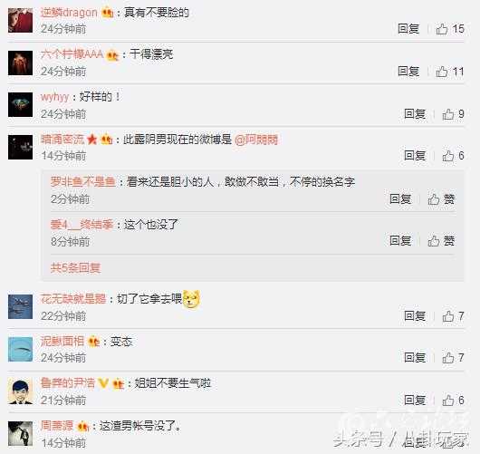Like wyhyy's 好样的 comment
This screenshot has height=454, width=480.
[453, 114]
